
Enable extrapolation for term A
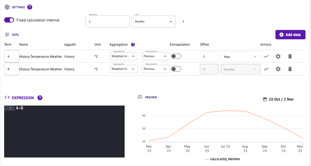pos(176,56)
